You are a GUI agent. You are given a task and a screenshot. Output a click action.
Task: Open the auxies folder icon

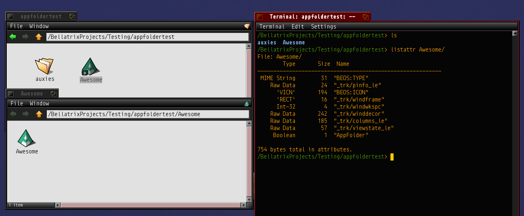(44, 66)
